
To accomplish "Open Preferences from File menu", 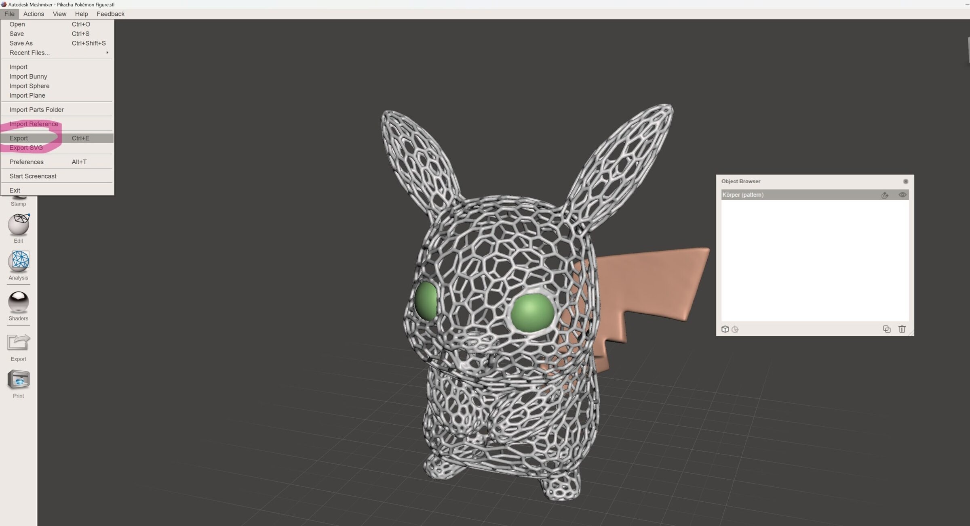I will [26, 162].
